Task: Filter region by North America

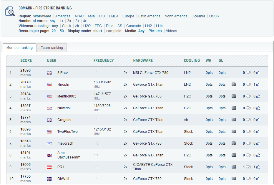Action: point(176,16)
